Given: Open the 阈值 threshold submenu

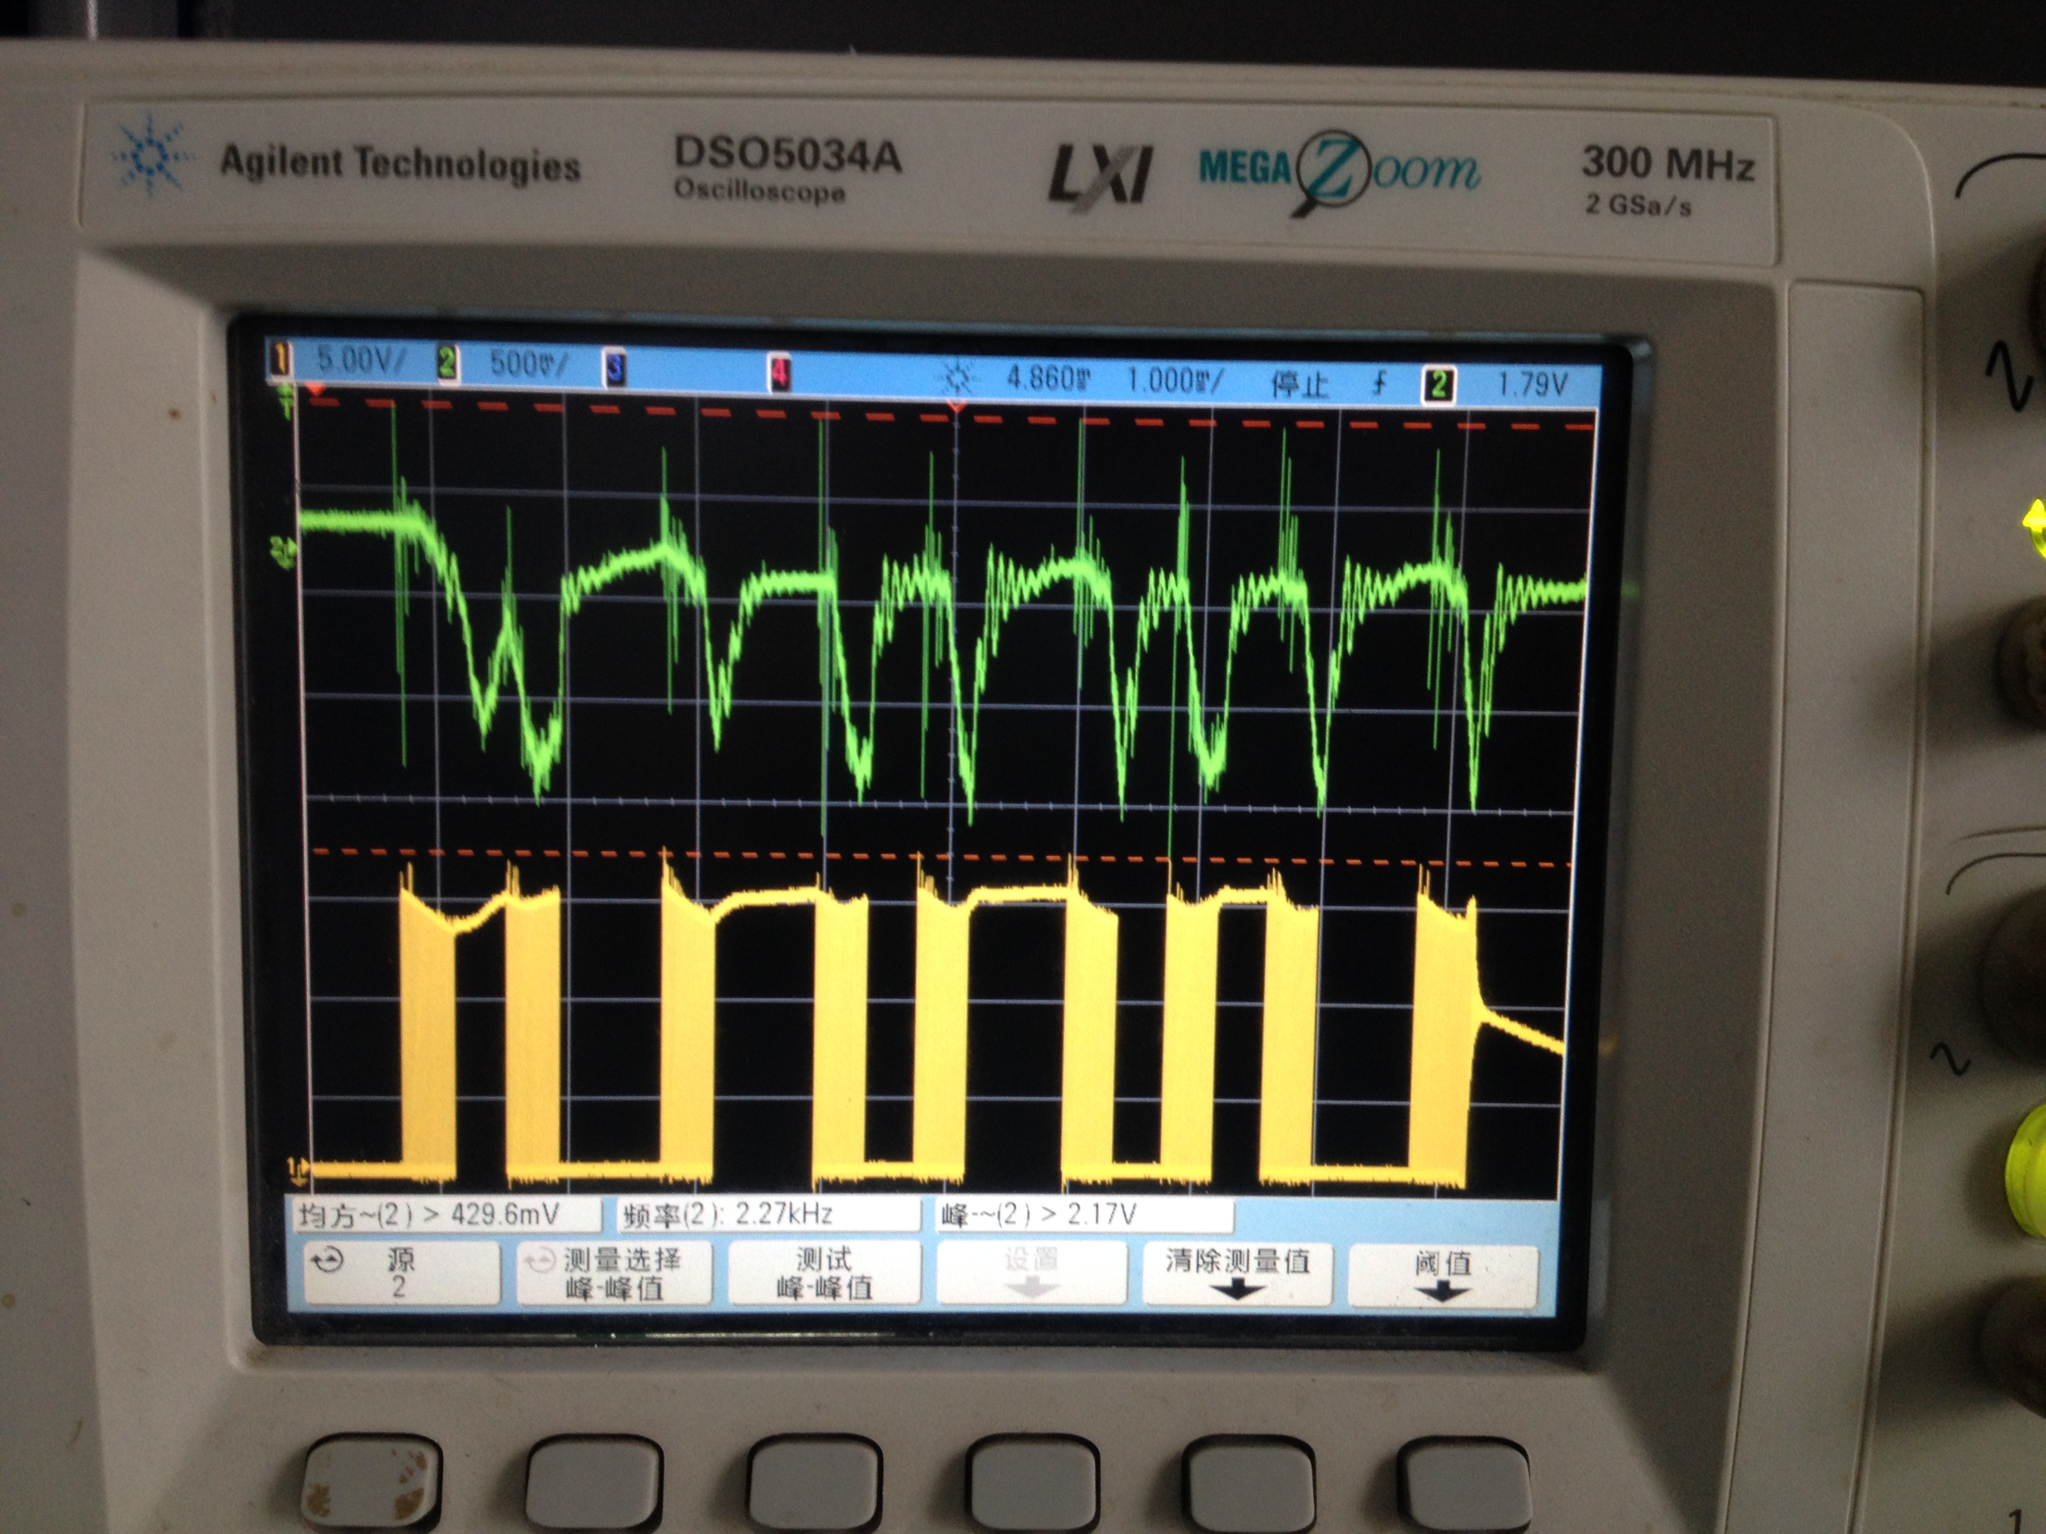Looking at the screenshot, I should point(1443,1275).
